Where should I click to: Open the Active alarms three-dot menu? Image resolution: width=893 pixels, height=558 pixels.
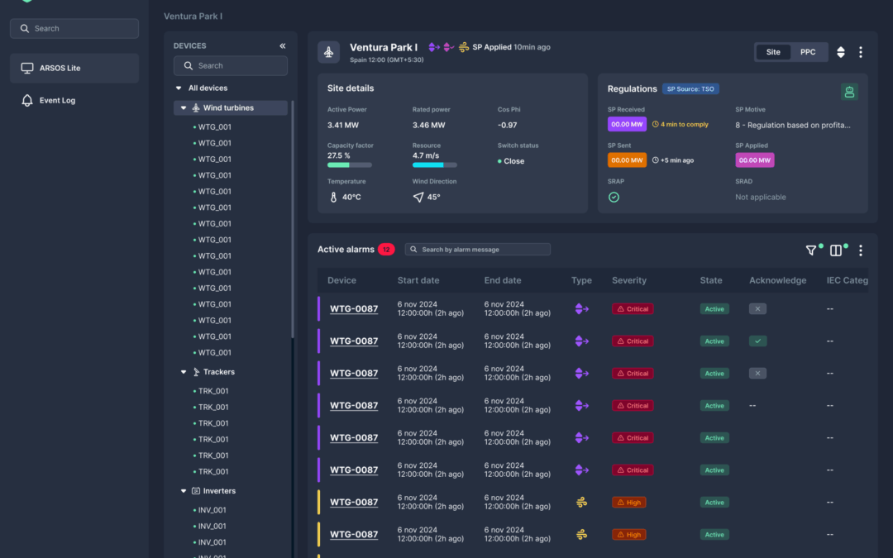pos(860,250)
